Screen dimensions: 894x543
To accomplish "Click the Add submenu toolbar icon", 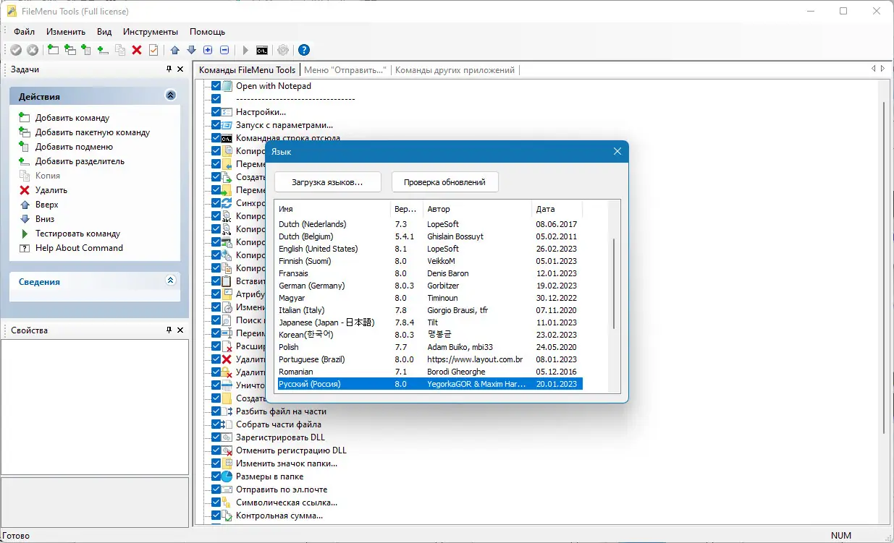I will tap(86, 50).
